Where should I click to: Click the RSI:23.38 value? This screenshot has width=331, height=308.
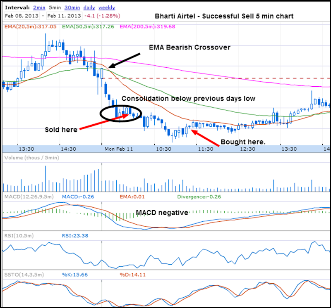(75, 236)
